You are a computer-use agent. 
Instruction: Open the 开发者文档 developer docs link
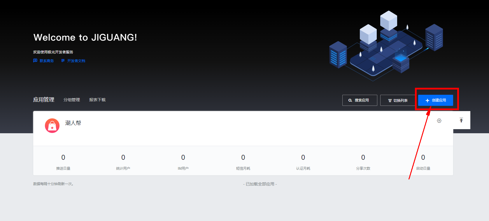click(x=73, y=61)
